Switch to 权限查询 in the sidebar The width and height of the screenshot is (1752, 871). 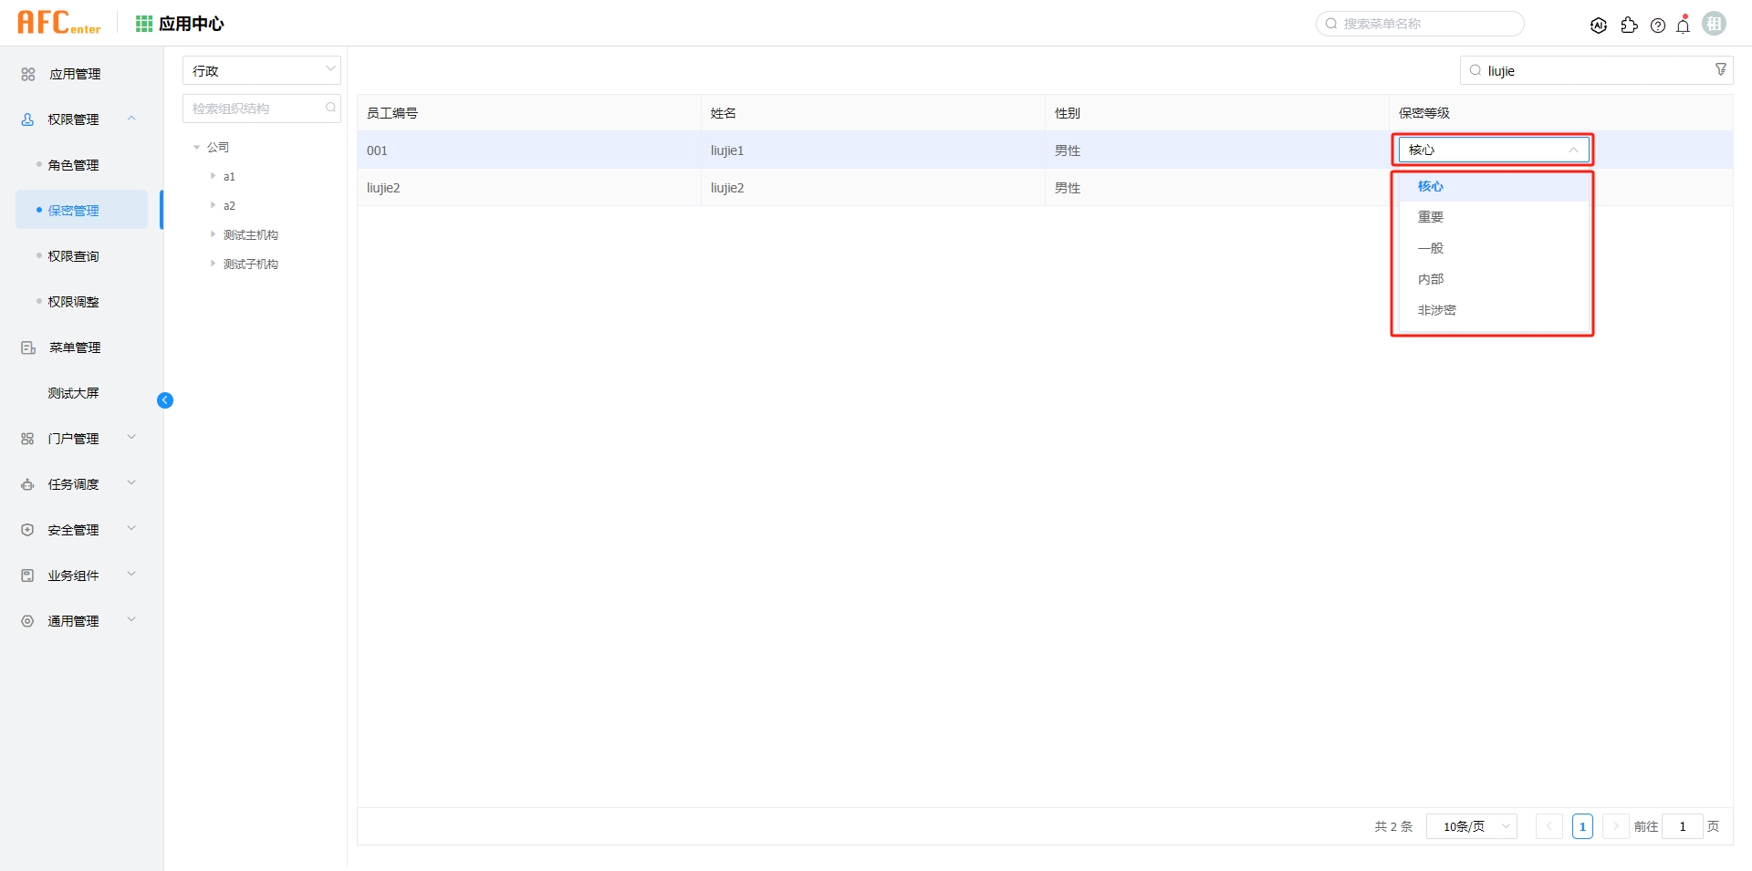coord(74,255)
